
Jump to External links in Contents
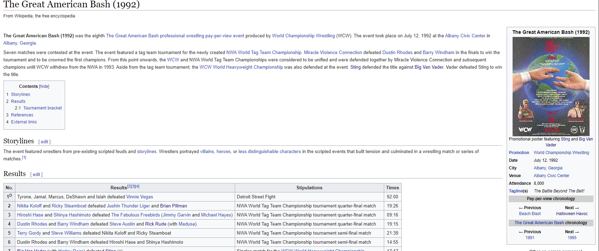pyautogui.click(x=24, y=122)
